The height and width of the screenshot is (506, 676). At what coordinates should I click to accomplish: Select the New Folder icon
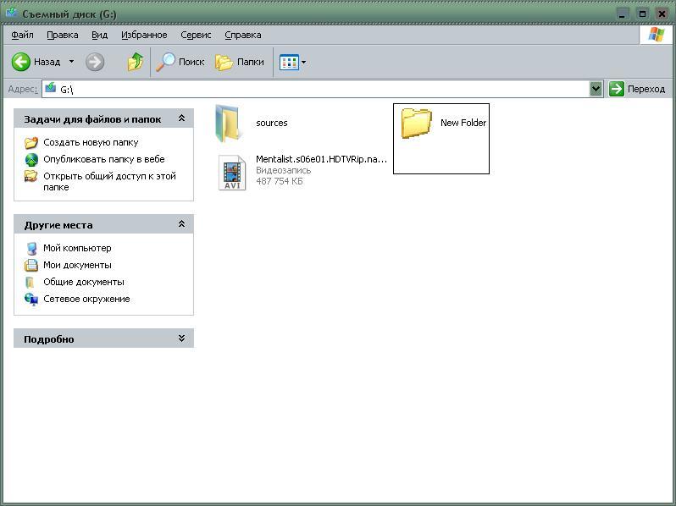click(417, 124)
